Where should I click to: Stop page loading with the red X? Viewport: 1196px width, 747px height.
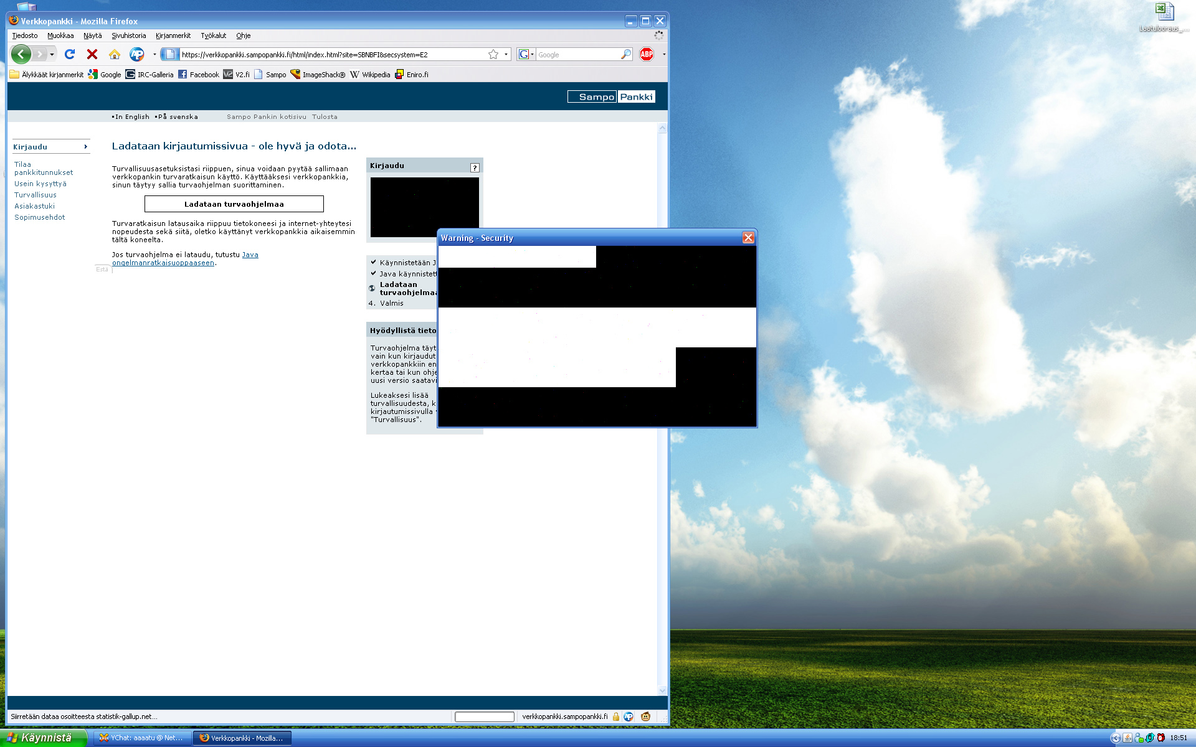(92, 55)
